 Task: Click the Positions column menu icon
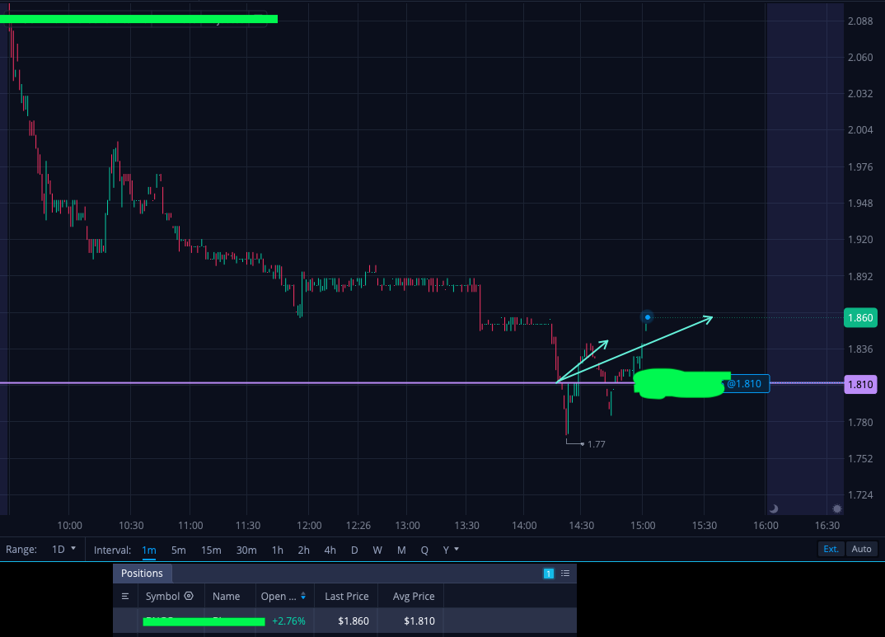pyautogui.click(x=125, y=596)
